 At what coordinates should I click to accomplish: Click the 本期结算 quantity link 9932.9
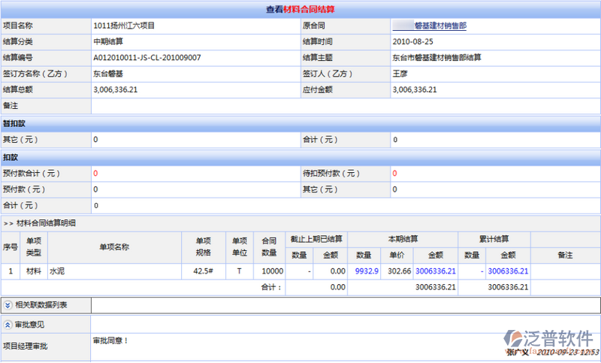(x=367, y=271)
